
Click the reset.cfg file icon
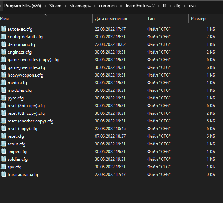click(3, 136)
